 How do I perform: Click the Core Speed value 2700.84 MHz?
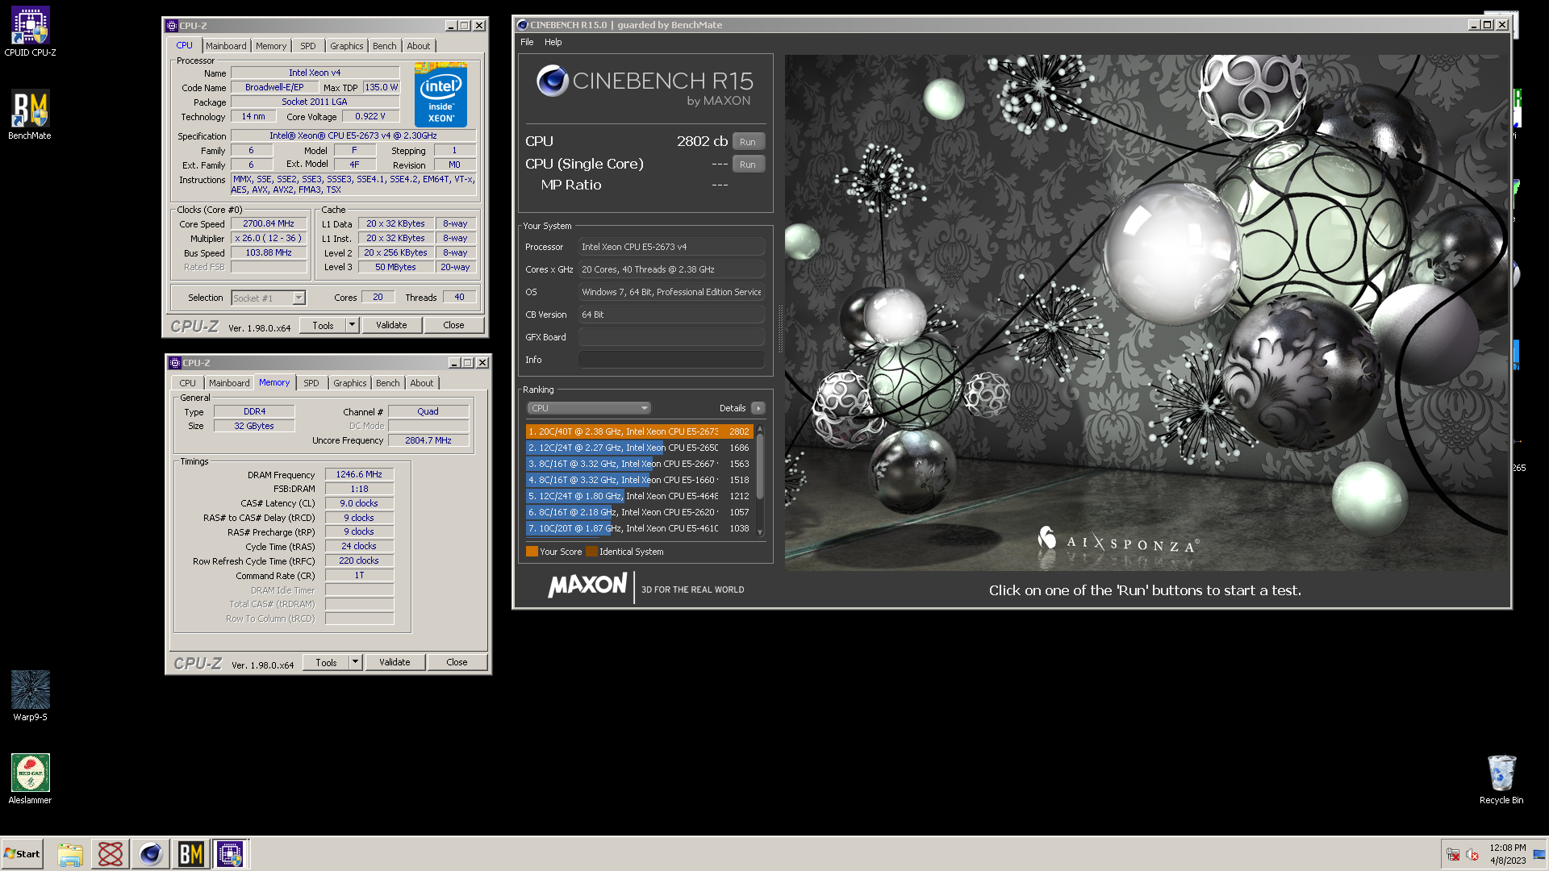(269, 224)
